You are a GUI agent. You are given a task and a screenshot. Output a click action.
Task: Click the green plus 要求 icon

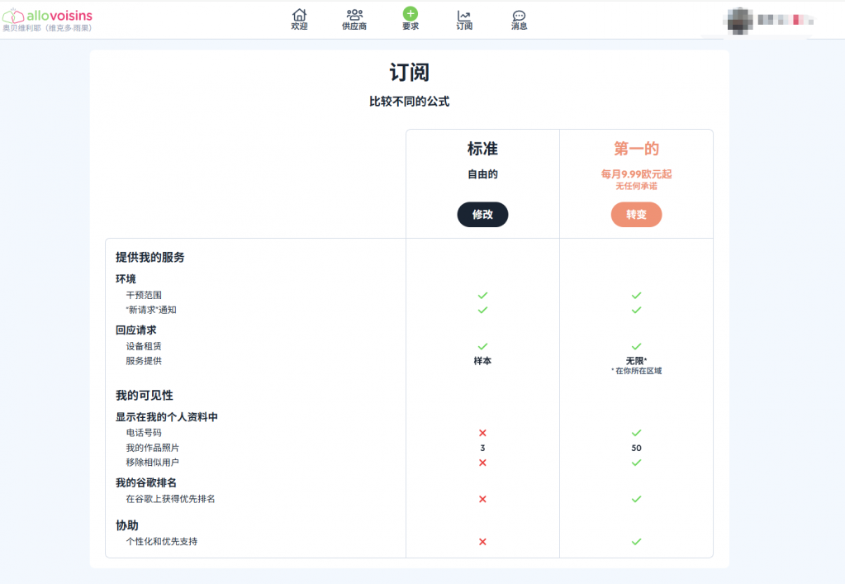[x=411, y=14]
